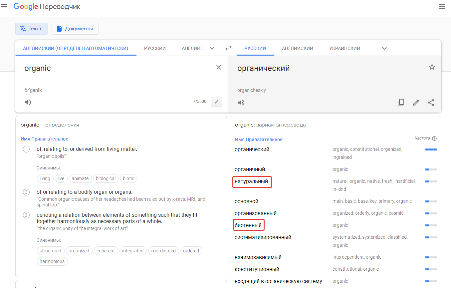The height and width of the screenshot is (288, 451).
Task: Click synonym chip coordinated
Action: tap(163, 251)
